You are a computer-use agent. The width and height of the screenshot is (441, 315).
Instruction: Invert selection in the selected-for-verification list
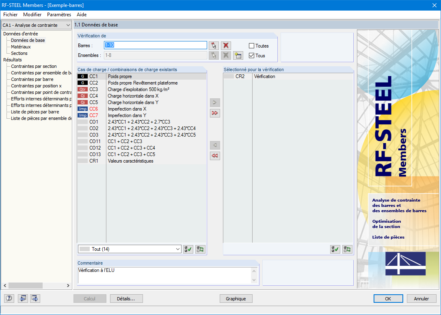click(347, 249)
